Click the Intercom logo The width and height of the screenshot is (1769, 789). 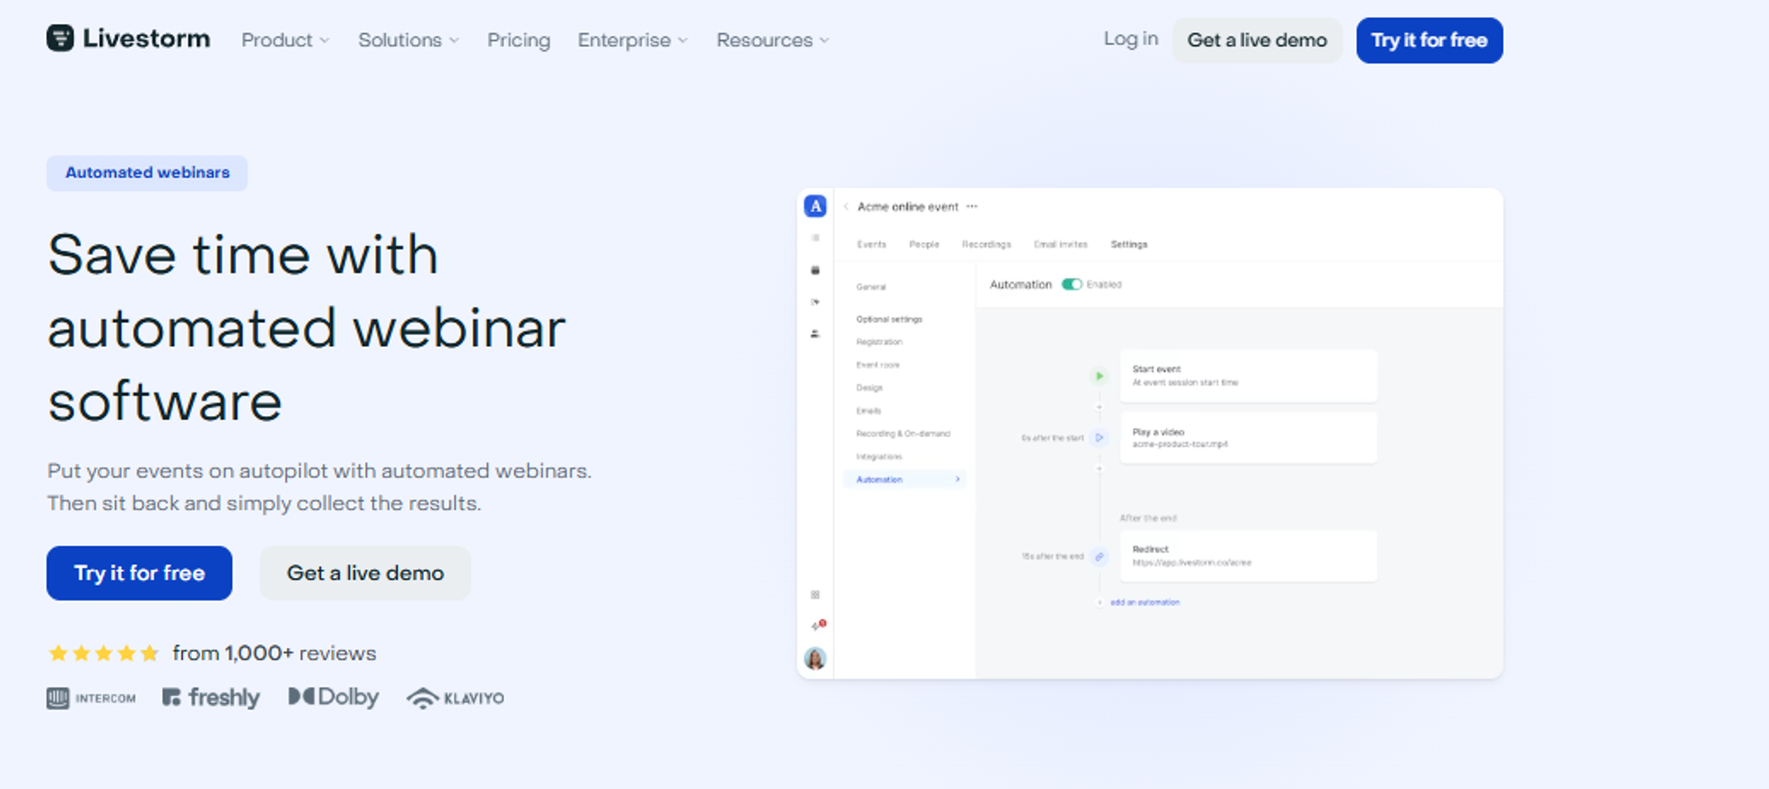point(91,698)
